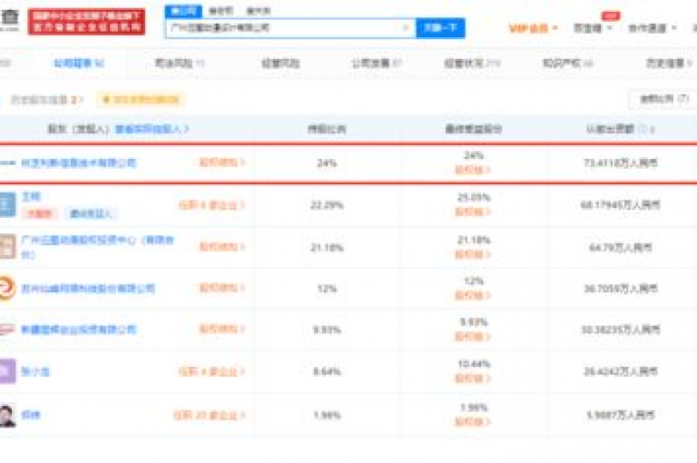Open the equity structure link in the 12% row

[222, 288]
